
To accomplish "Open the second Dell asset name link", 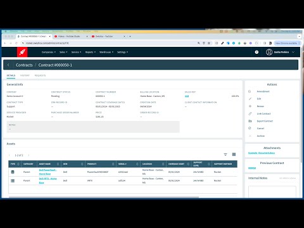I will point(47,180).
